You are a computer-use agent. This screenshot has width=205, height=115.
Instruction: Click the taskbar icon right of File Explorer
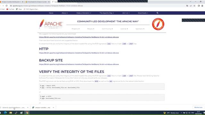[x=16, y=113]
